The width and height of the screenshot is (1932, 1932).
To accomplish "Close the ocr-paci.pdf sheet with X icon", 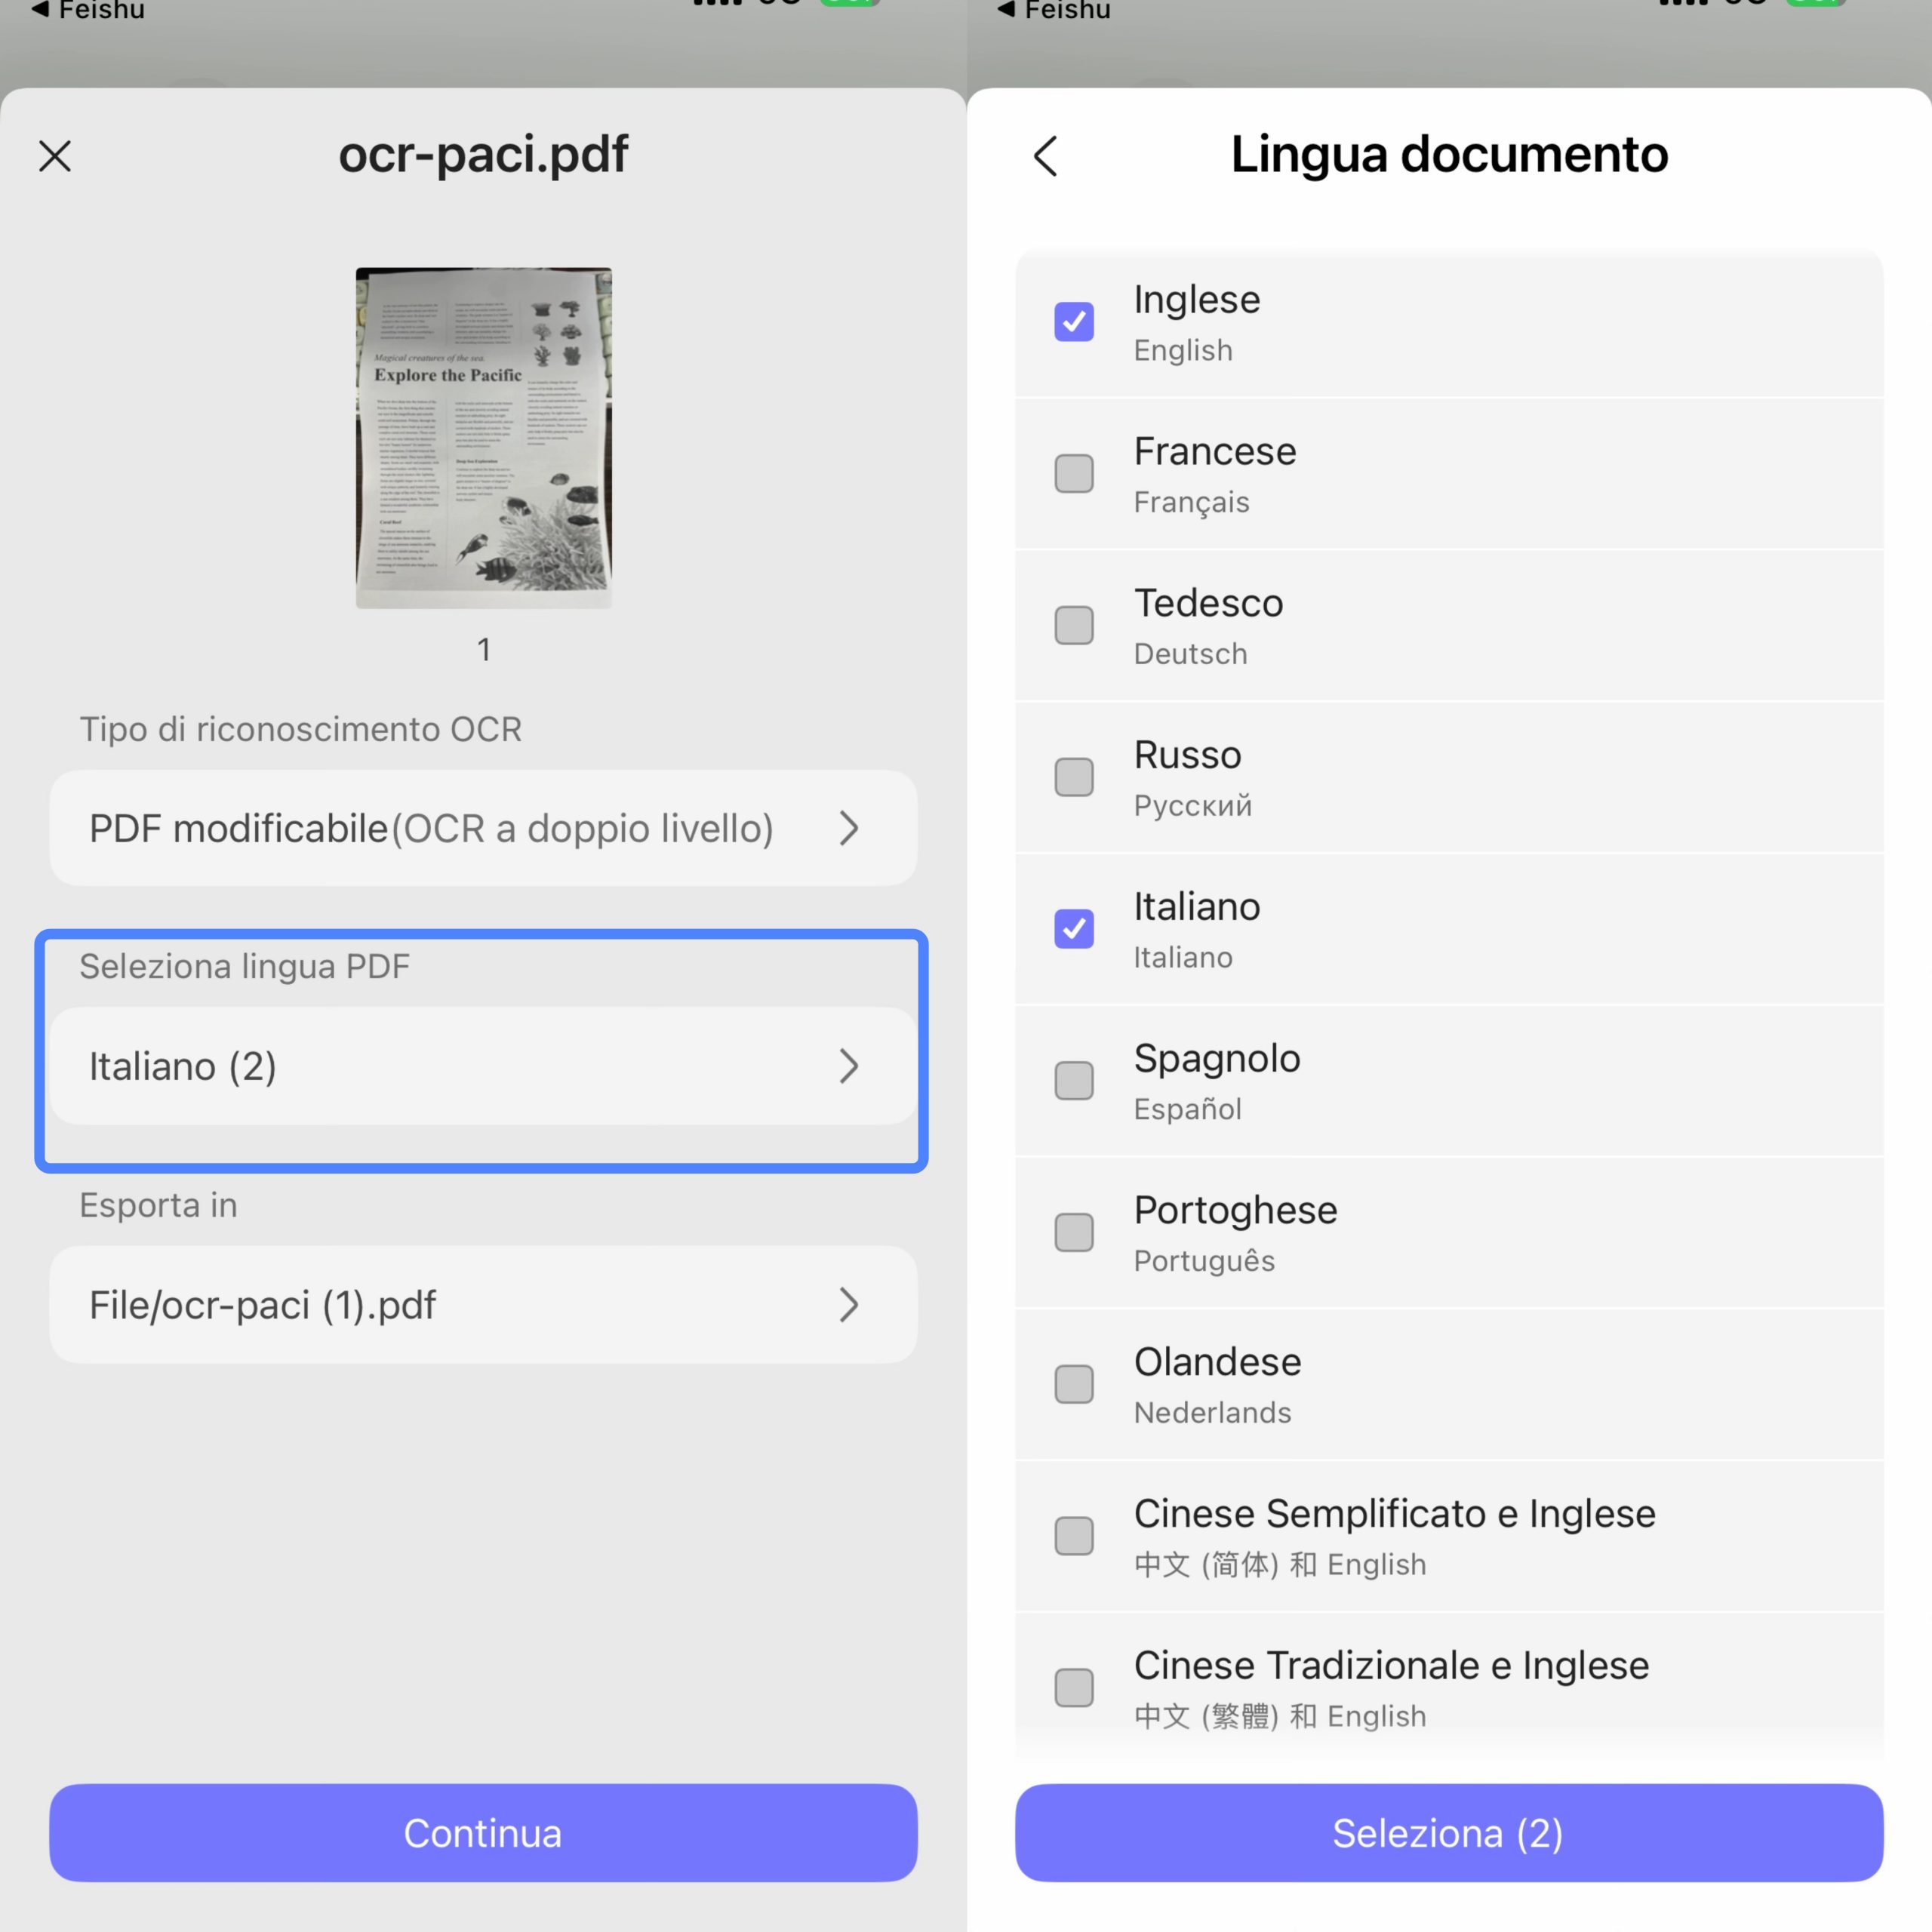I will pos(55,156).
